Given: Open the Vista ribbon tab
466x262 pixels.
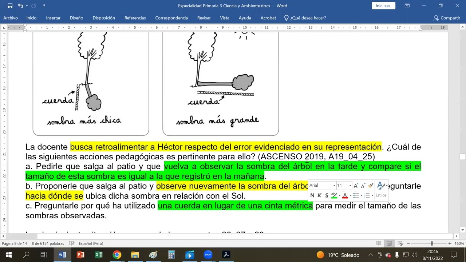Looking at the screenshot, I should pos(225,18).
